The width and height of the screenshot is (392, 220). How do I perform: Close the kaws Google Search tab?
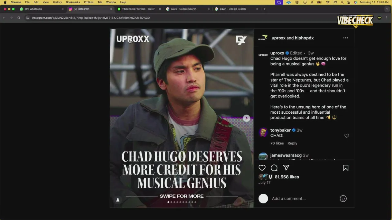(209, 9)
